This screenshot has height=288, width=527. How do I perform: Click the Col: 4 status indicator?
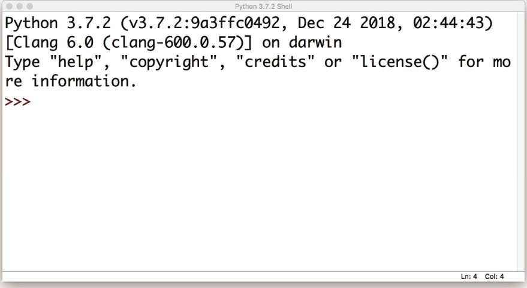[x=494, y=277]
